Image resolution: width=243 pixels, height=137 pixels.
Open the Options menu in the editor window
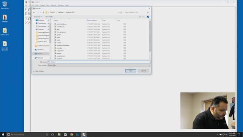tap(54, 5)
